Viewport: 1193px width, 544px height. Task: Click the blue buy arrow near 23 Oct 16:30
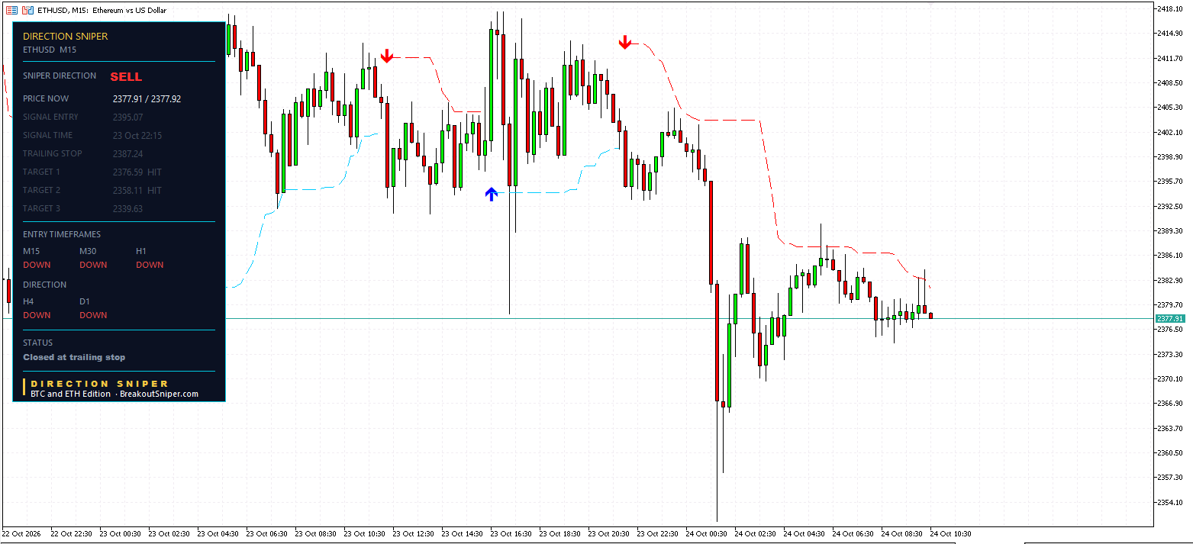(492, 194)
